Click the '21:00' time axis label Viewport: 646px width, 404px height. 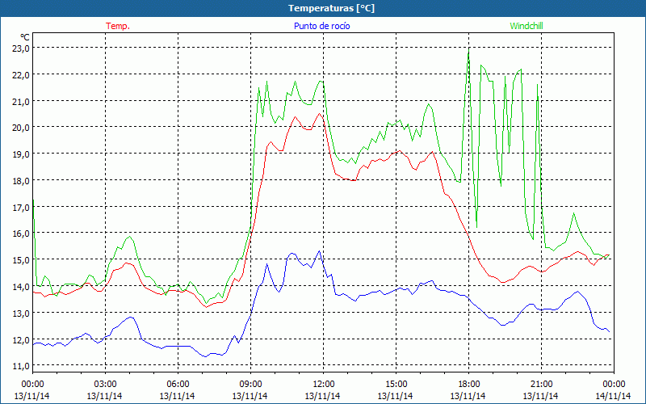[x=540, y=385]
